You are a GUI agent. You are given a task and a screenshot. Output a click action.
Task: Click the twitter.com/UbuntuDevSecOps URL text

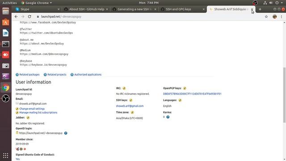[46, 33]
